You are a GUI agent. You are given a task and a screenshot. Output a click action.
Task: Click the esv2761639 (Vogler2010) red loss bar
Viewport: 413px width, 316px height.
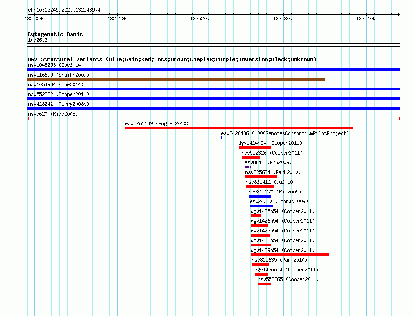coord(239,128)
